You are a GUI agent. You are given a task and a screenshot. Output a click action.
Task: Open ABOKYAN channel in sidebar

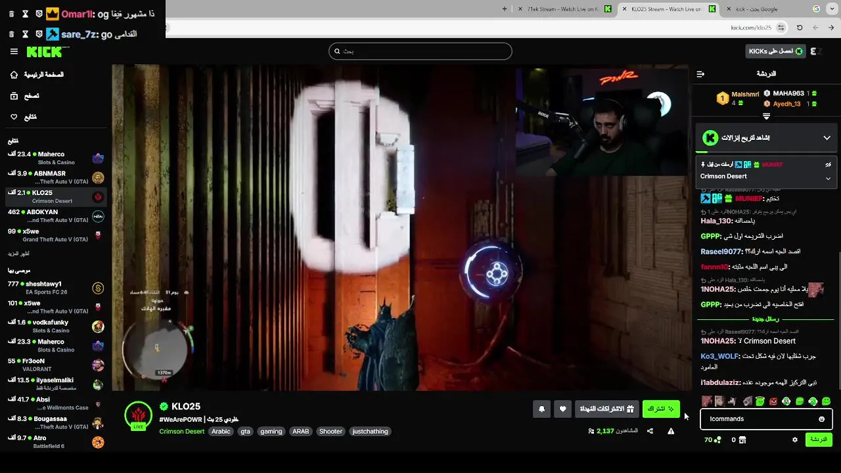(x=57, y=216)
